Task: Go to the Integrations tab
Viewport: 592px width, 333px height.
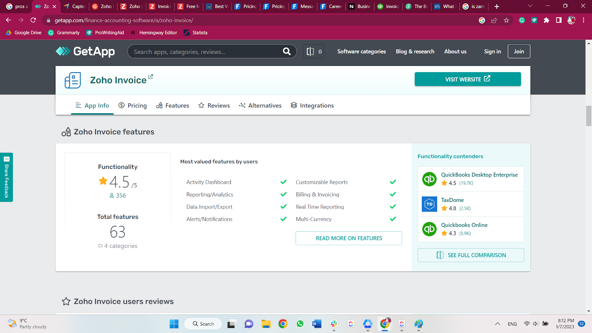Action: coord(312,105)
